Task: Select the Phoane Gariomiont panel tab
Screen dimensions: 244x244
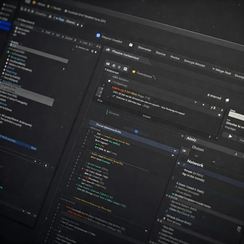Action: click(x=125, y=55)
